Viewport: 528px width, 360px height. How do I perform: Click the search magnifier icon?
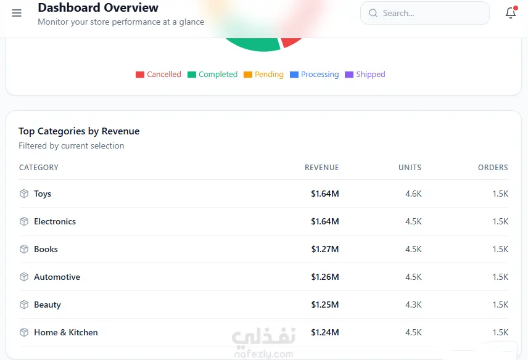click(x=373, y=13)
